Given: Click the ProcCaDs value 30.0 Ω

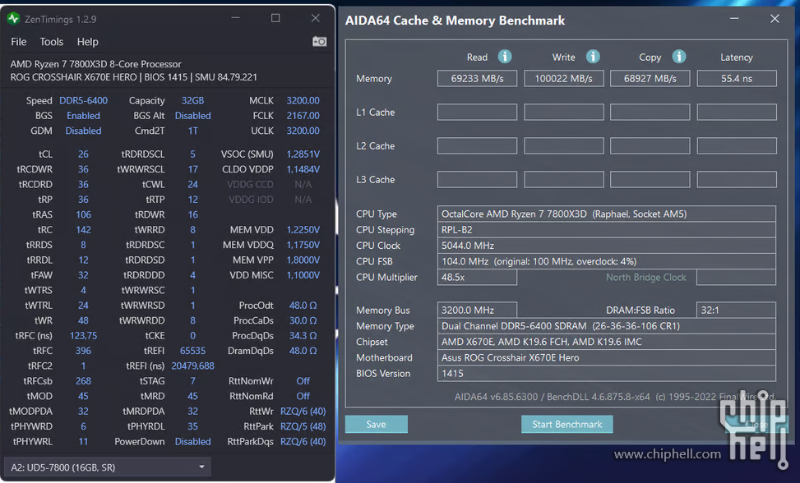Looking at the screenshot, I should click(x=303, y=320).
